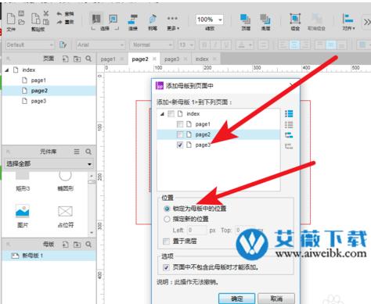
Task: Check the page2 checkbox in dialog
Action: (180, 134)
